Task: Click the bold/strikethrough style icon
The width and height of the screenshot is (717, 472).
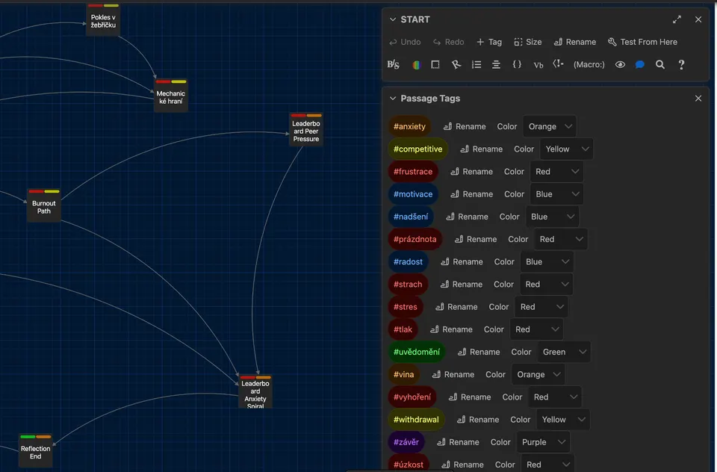Action: [394, 64]
